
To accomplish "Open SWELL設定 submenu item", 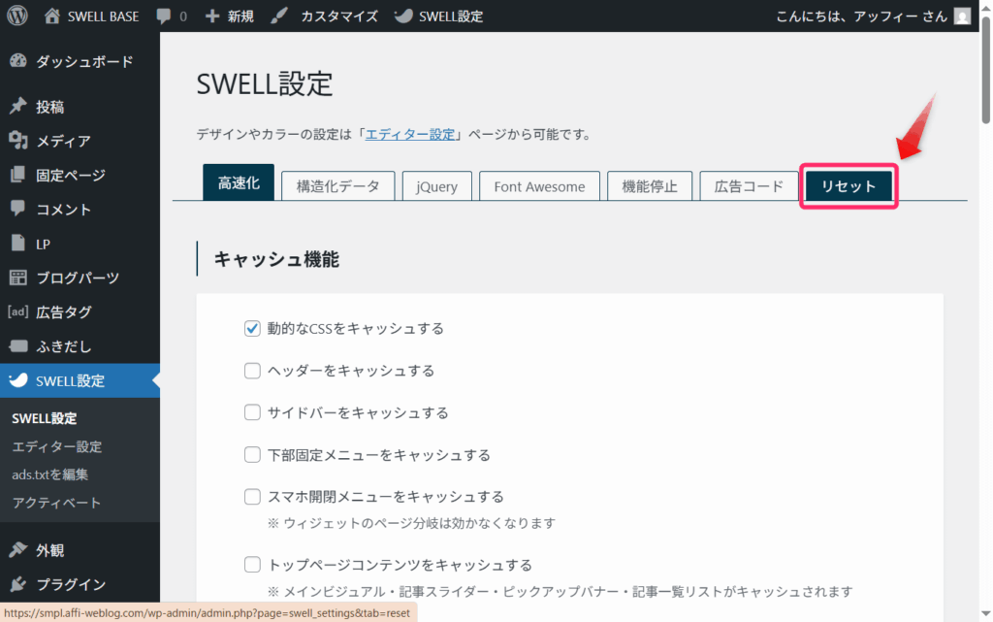I will pos(45,418).
